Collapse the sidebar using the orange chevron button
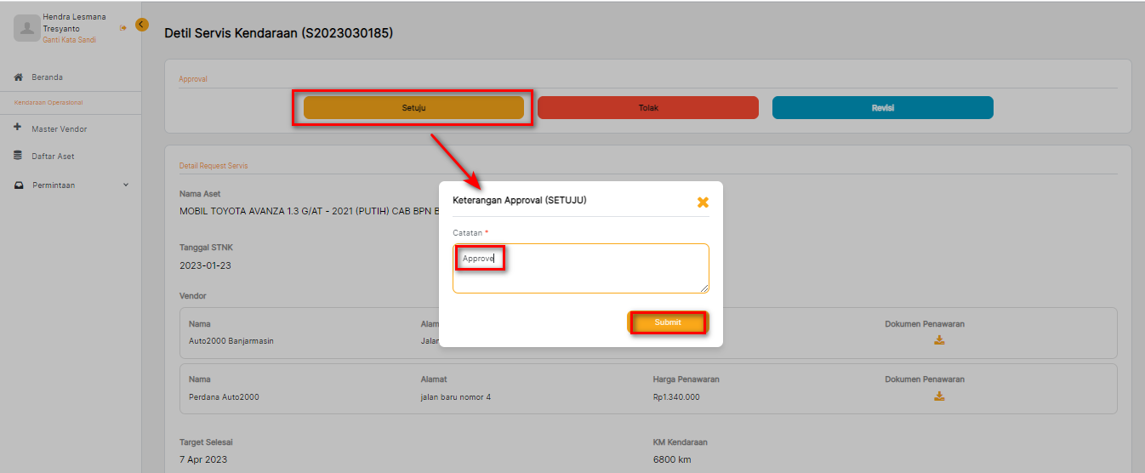This screenshot has width=1145, height=473. click(141, 25)
